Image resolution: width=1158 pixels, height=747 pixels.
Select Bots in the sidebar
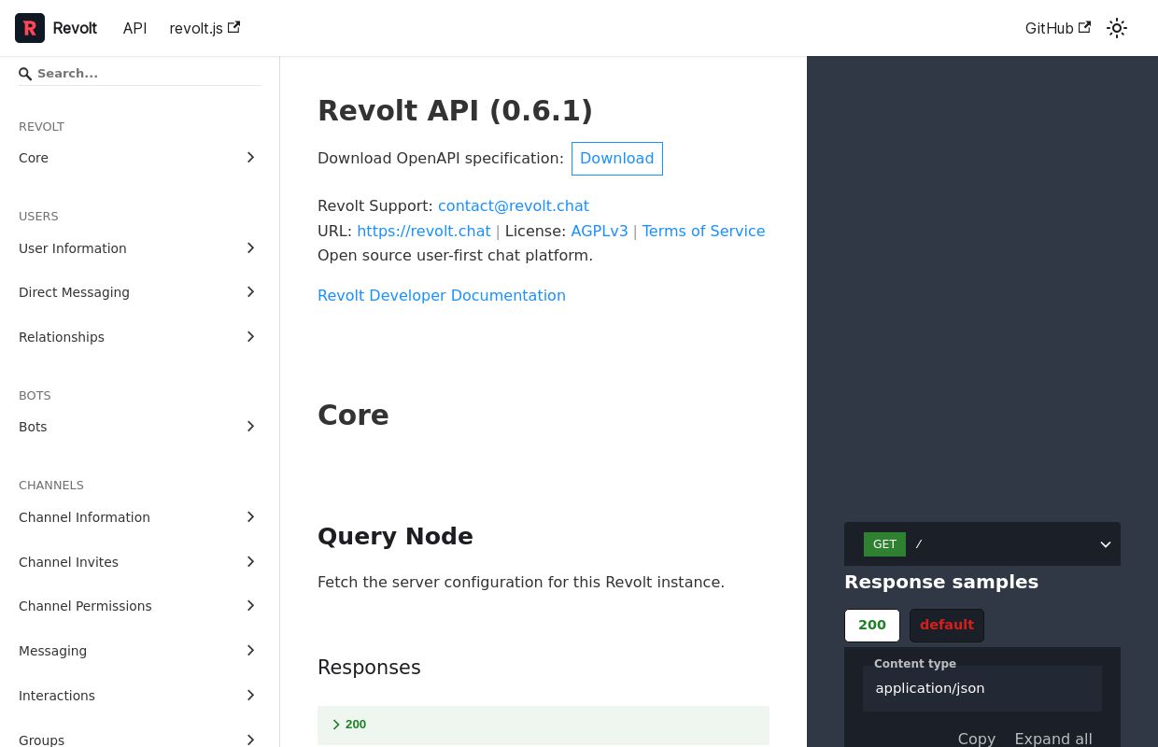[x=33, y=427]
